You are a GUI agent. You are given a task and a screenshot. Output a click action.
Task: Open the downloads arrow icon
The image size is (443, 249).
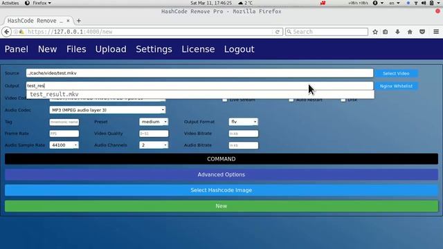pos(397,32)
